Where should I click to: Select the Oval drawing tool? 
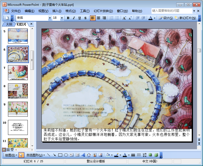[66, 155]
